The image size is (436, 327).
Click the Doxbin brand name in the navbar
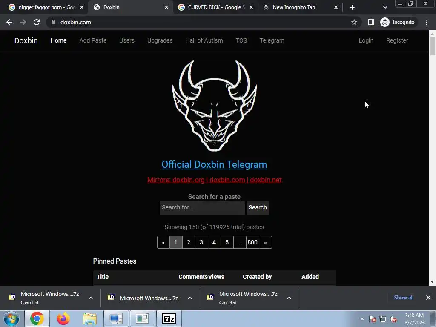26,40
